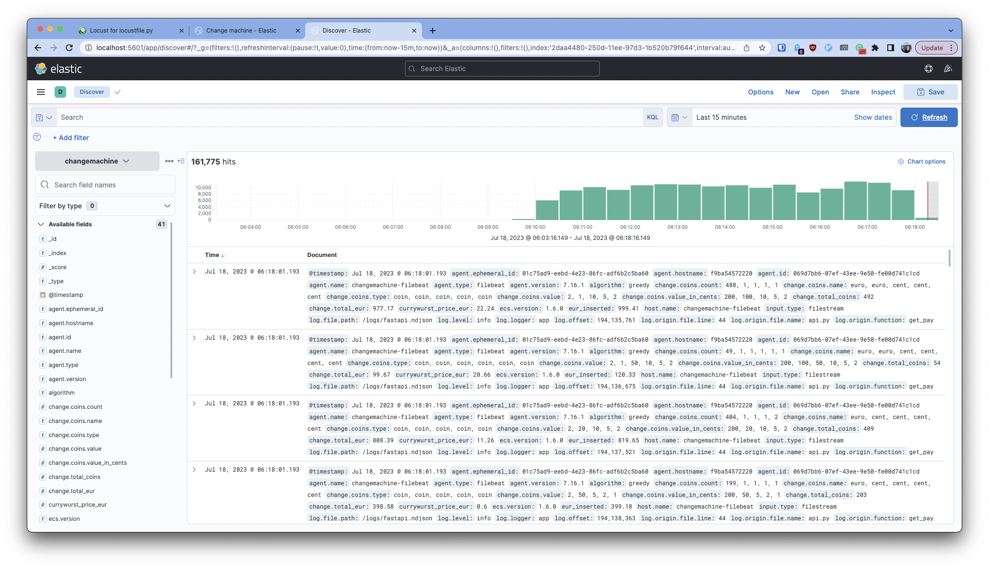Viewport: 989px width, 568px height.
Task: Collapse the field sidebar arrow icon
Action: [181, 161]
